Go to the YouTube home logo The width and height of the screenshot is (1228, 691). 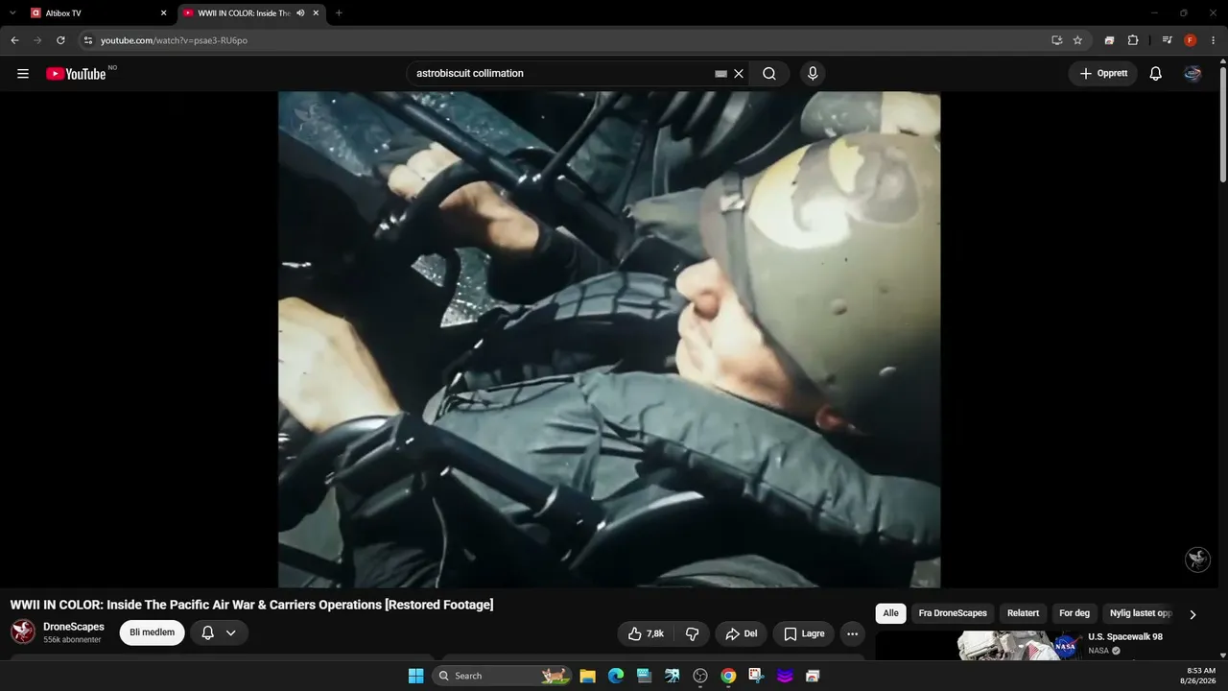point(76,74)
